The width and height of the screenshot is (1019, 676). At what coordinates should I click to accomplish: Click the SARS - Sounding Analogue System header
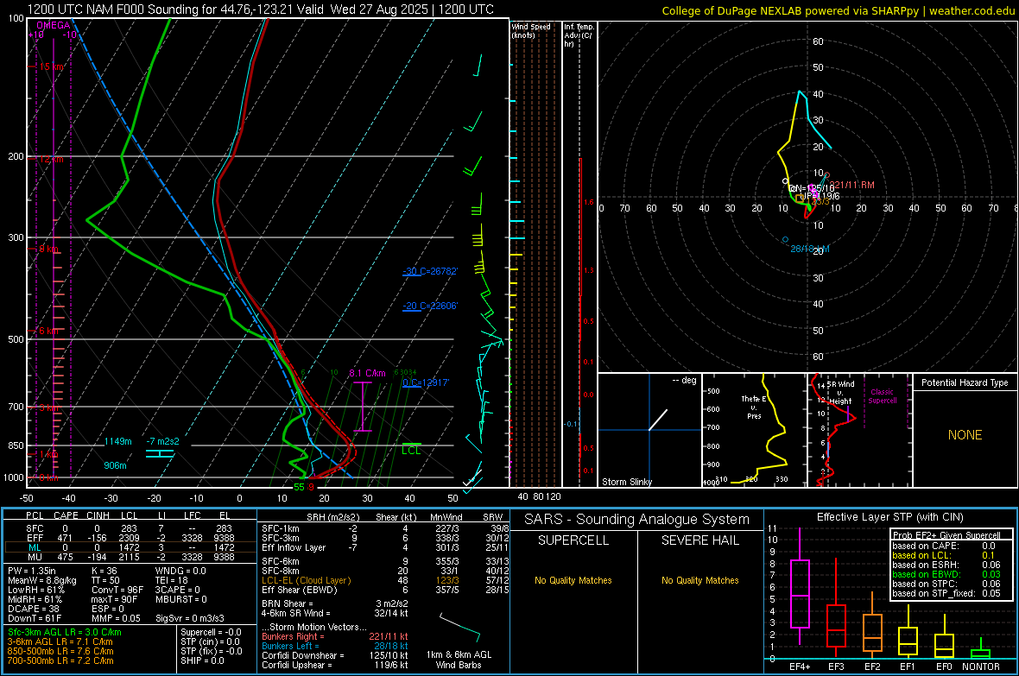tap(637, 519)
